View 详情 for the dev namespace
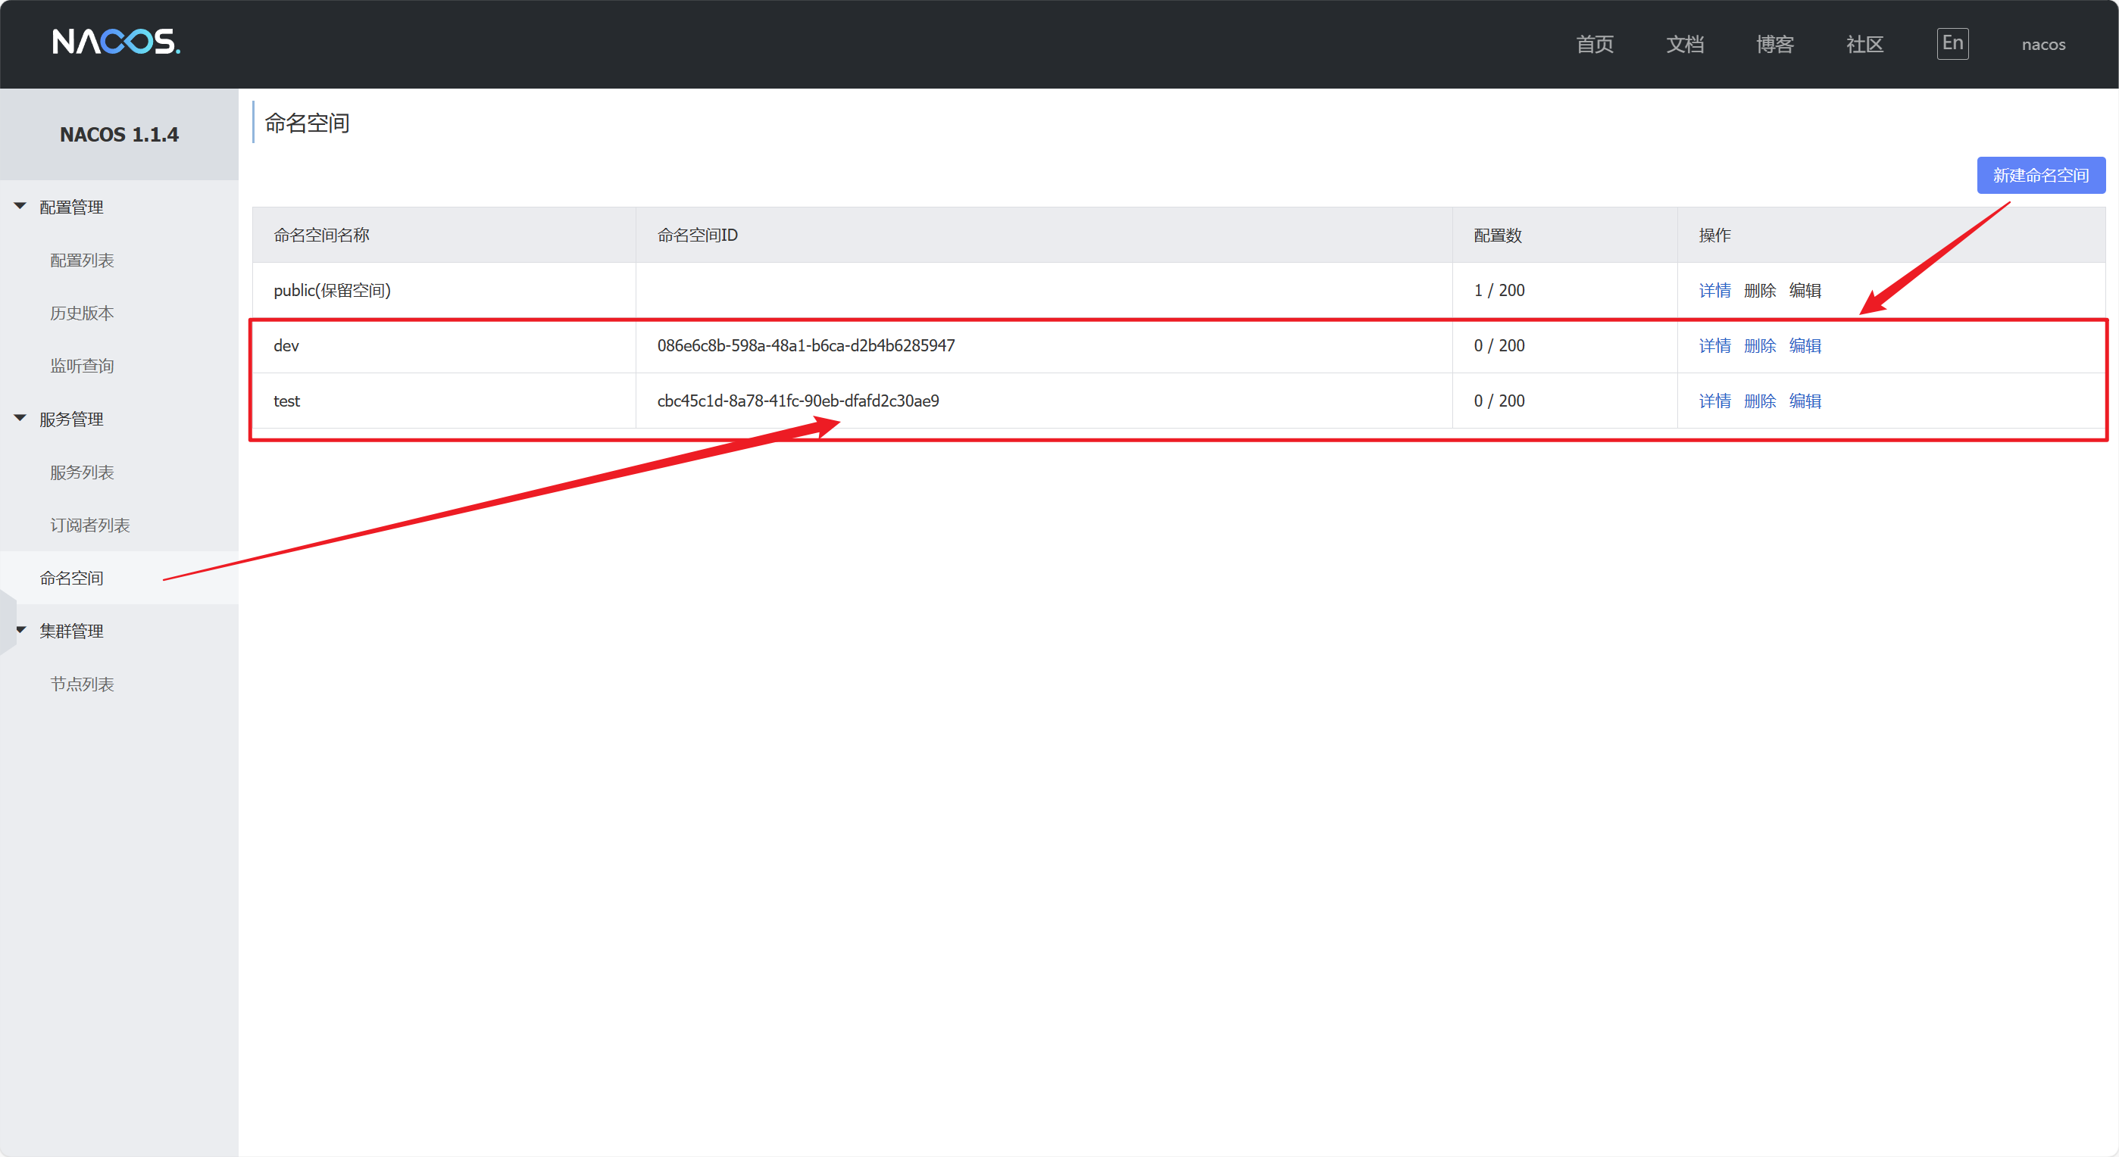The image size is (2119, 1157). [1715, 345]
